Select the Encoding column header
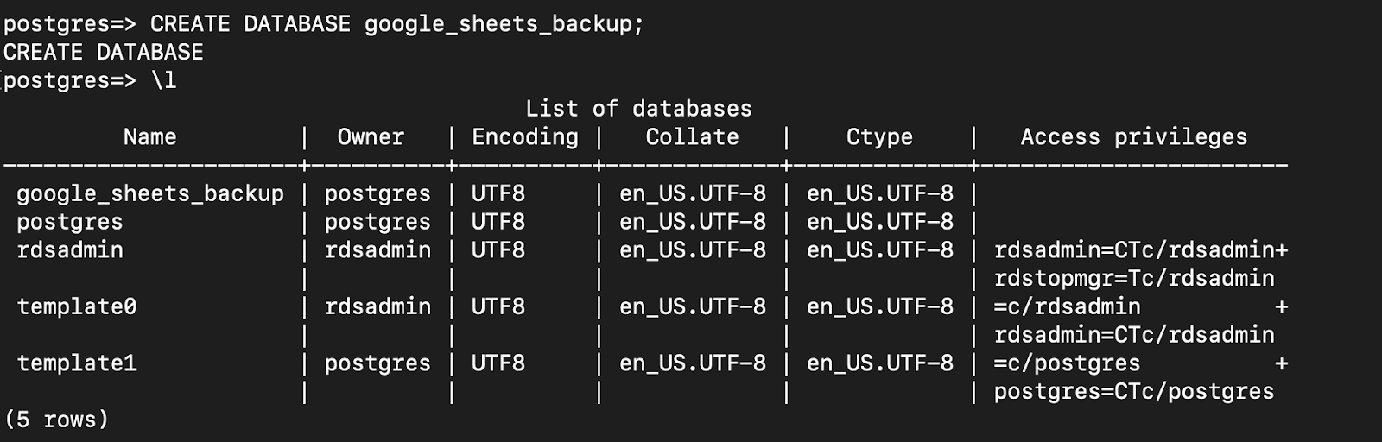 [525, 138]
